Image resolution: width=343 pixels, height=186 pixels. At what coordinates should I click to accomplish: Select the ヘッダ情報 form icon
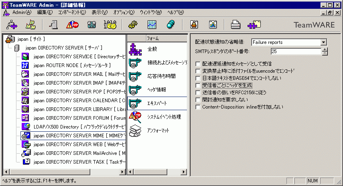[135, 90]
